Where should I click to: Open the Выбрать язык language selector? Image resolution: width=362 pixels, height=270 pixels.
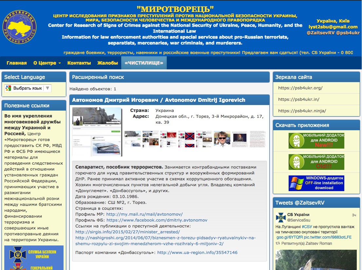pos(28,88)
